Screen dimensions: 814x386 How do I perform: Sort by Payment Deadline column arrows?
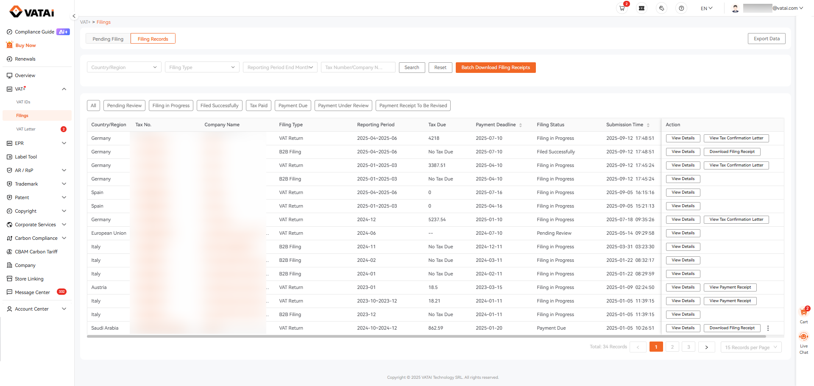point(521,125)
